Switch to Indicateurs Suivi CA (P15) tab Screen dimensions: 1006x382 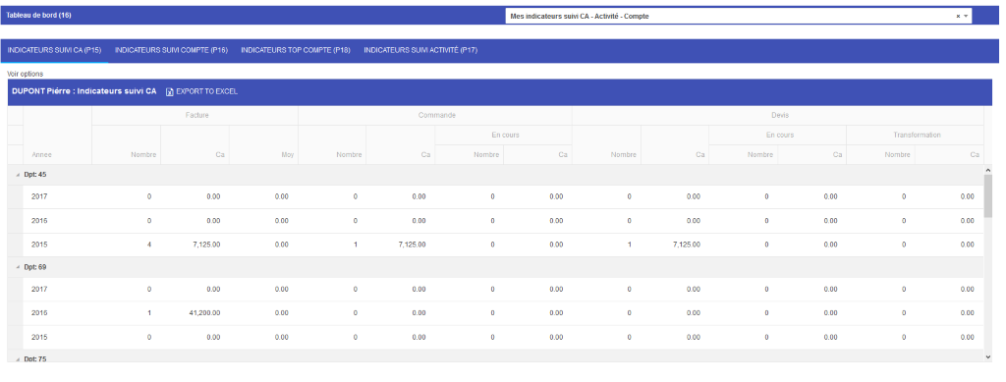[55, 50]
